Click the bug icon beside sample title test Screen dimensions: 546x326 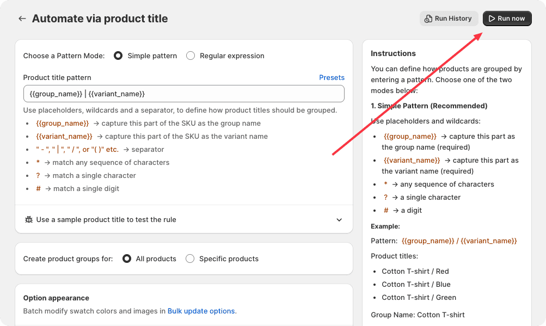click(28, 219)
